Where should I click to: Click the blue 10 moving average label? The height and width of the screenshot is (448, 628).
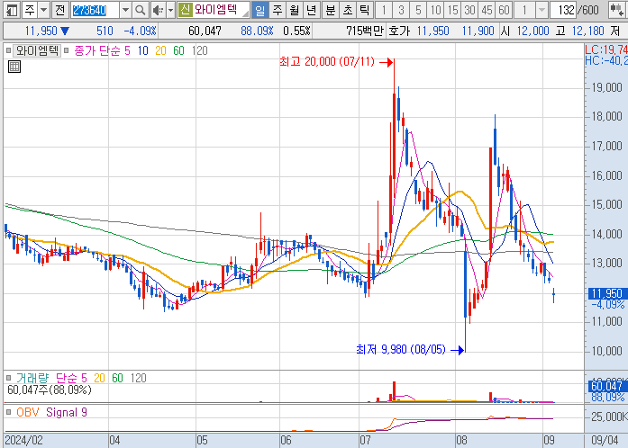(143, 50)
